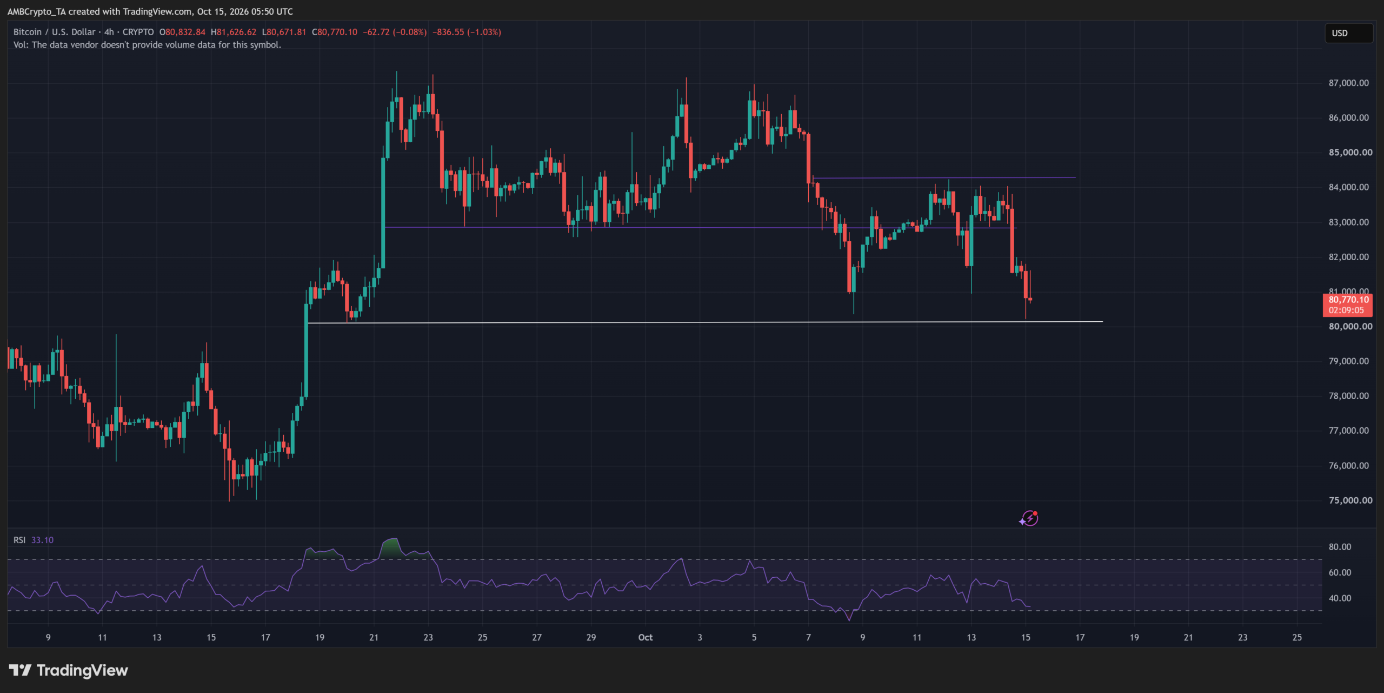Click the USD currency button

tap(1348, 33)
